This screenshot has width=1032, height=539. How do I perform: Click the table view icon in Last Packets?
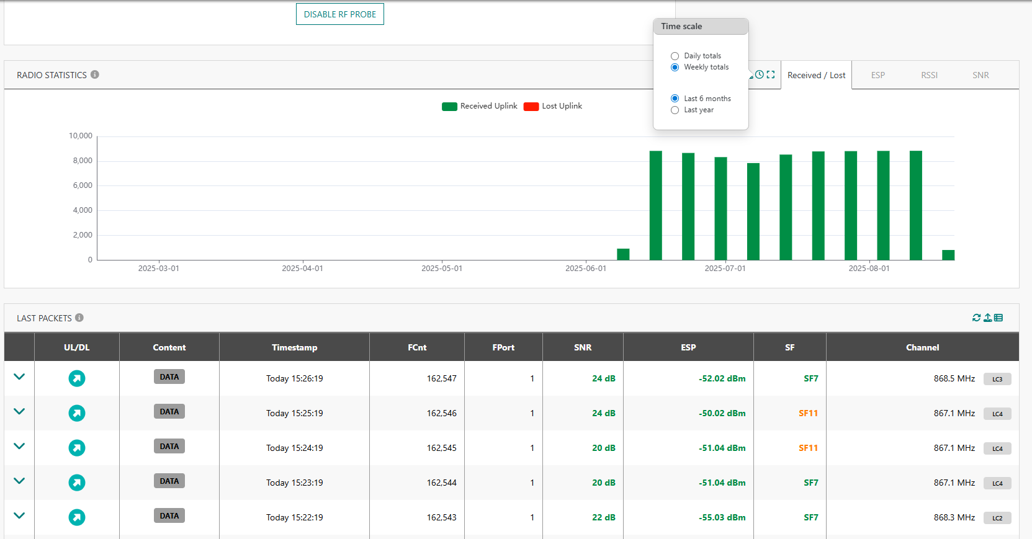pos(998,318)
